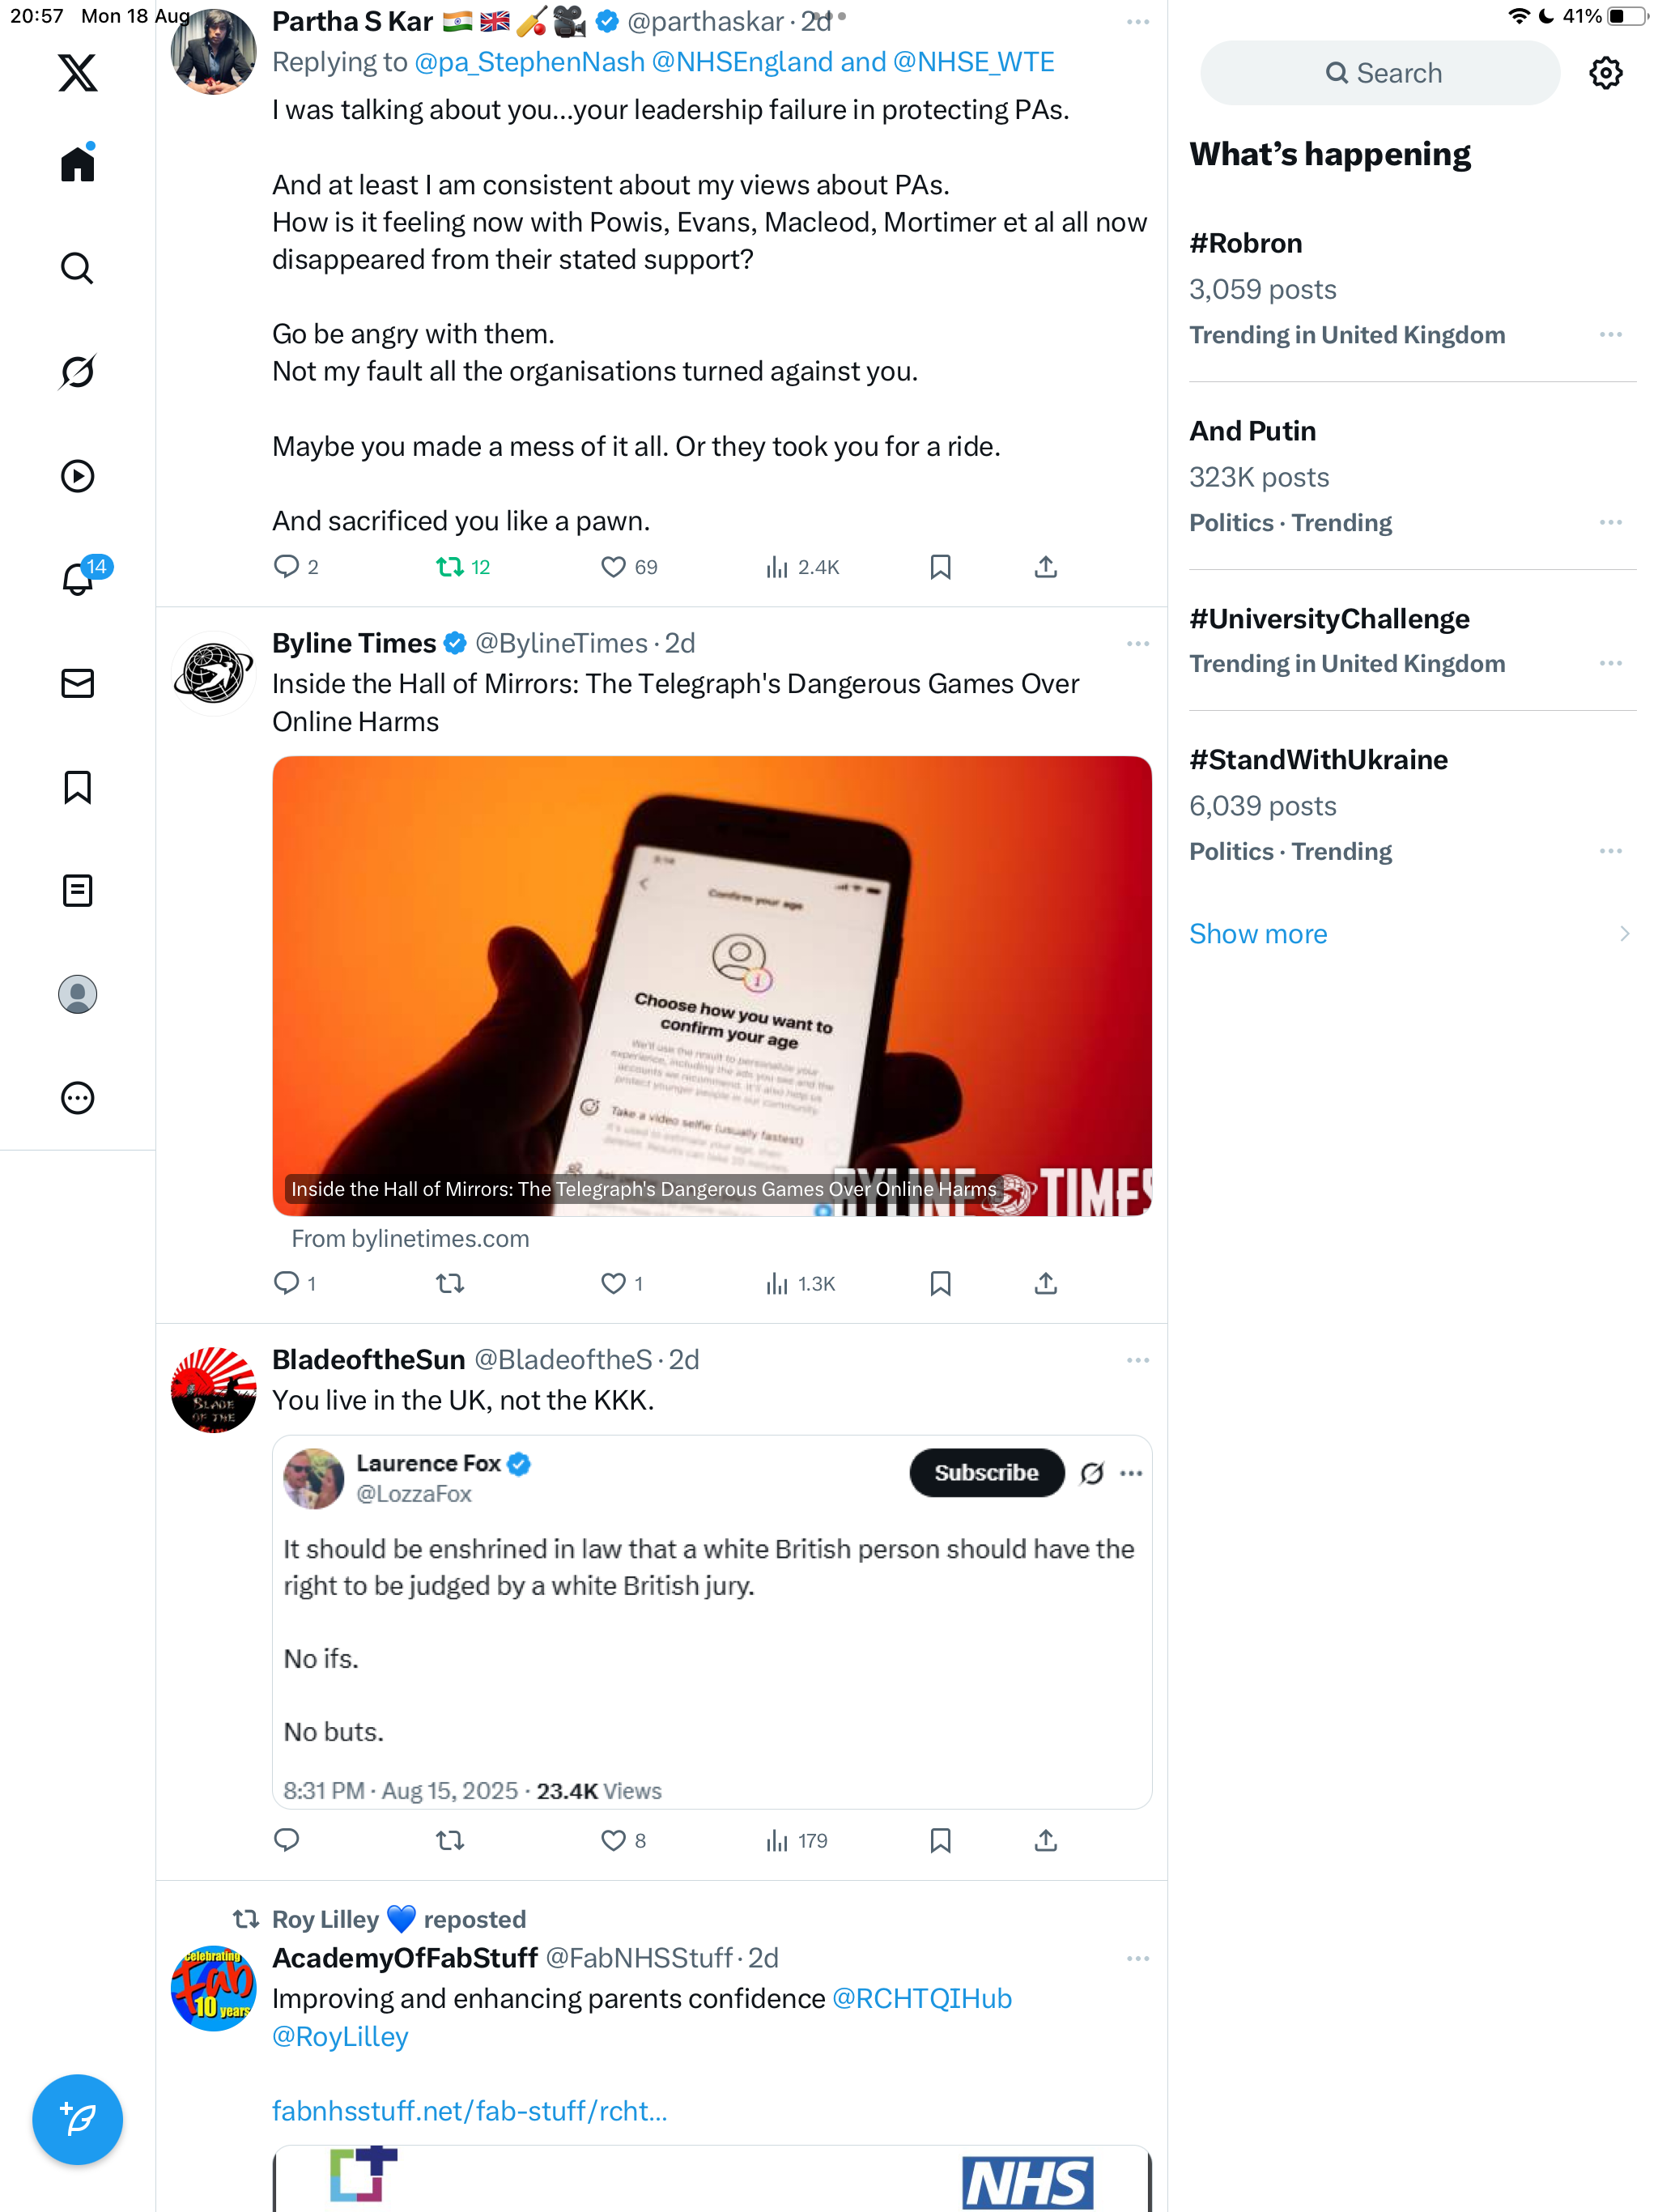Open the search settings gear icon
The width and height of the screenshot is (1658, 2212).
pyautogui.click(x=1605, y=73)
